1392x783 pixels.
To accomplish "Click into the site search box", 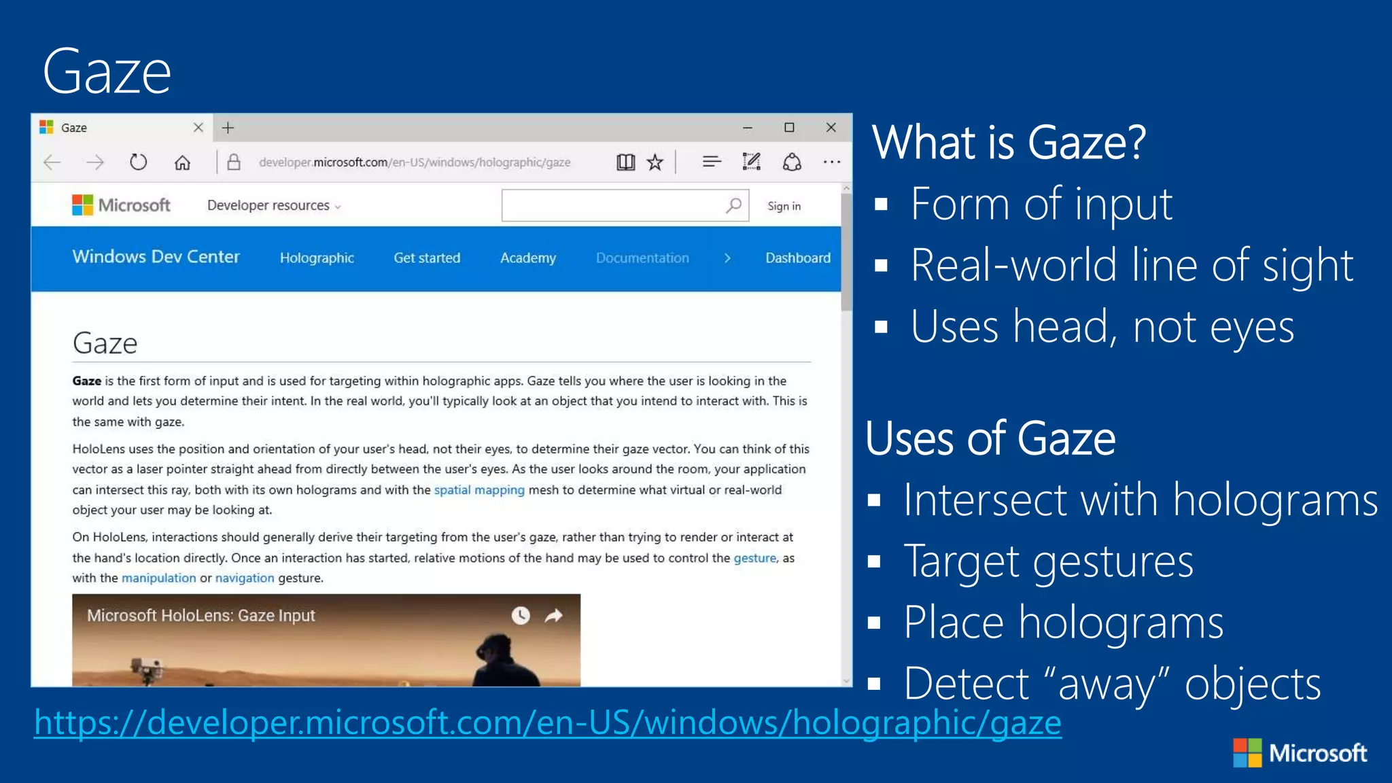I will (625, 205).
